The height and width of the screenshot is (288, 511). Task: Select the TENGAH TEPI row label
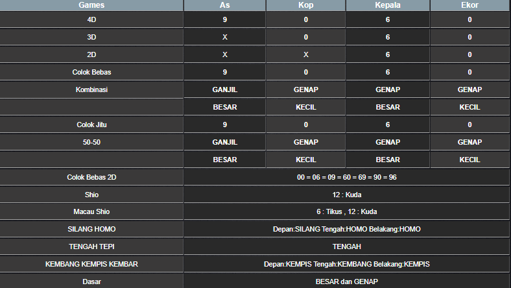[x=91, y=246]
